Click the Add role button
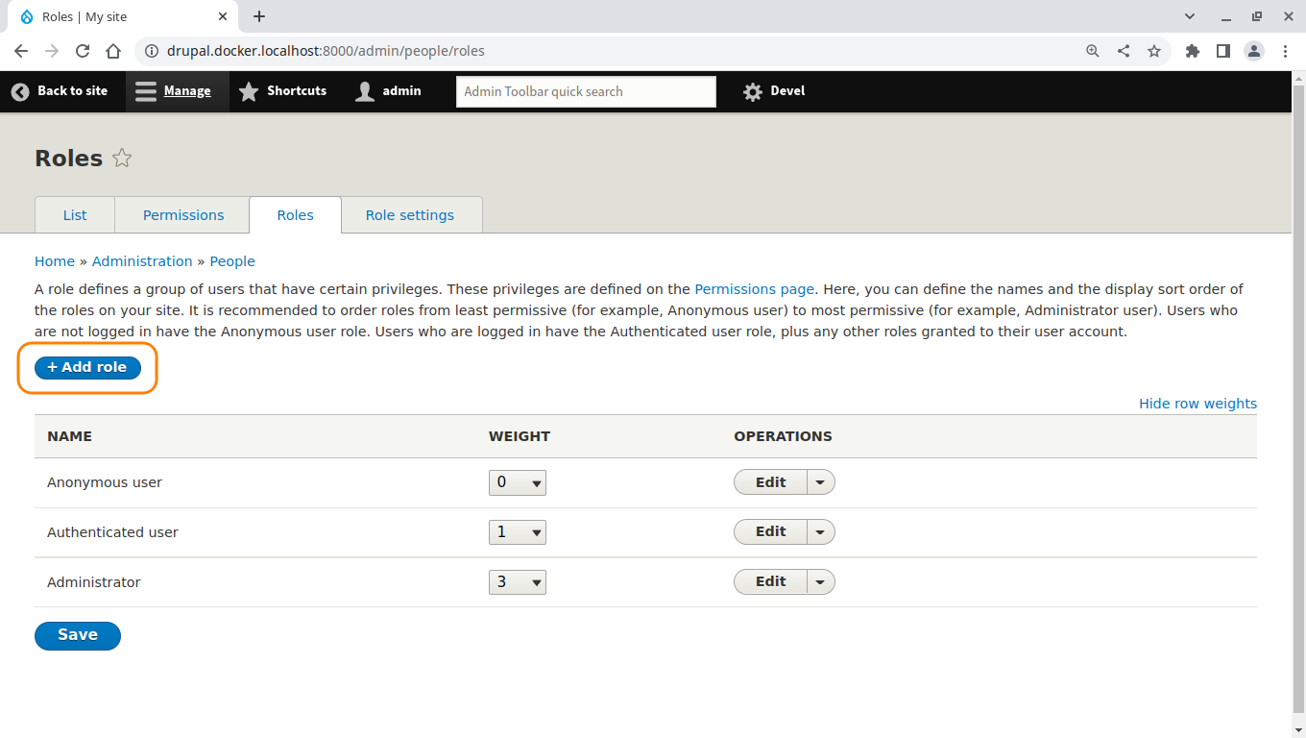 point(87,367)
